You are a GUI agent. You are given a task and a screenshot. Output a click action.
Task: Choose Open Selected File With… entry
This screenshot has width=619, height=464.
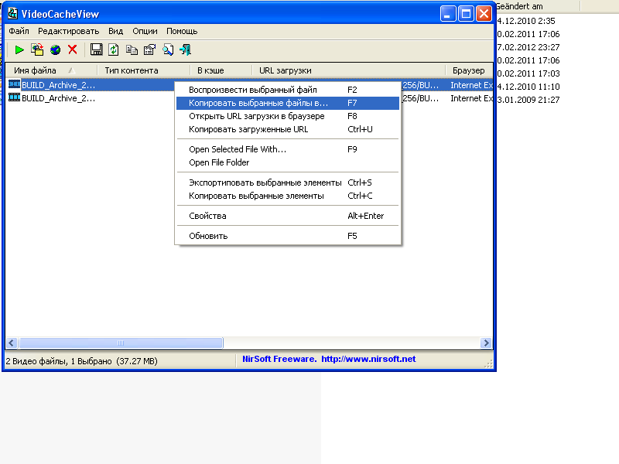point(288,149)
